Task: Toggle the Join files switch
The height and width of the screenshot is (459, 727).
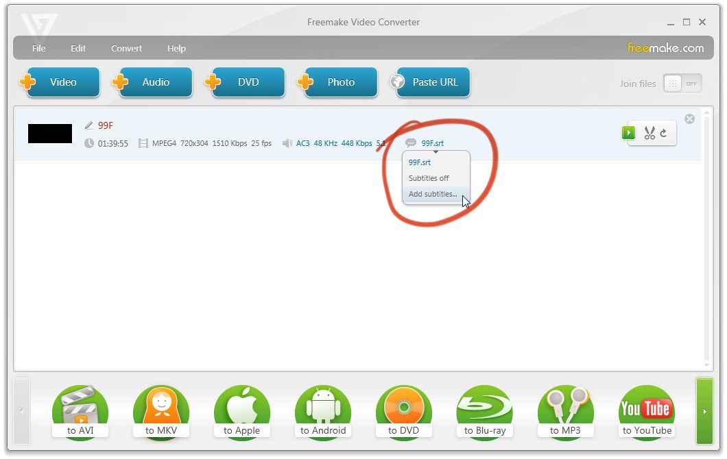Action: (x=682, y=84)
